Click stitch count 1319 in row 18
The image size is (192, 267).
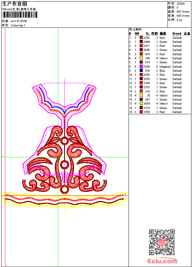[x=147, y=108]
